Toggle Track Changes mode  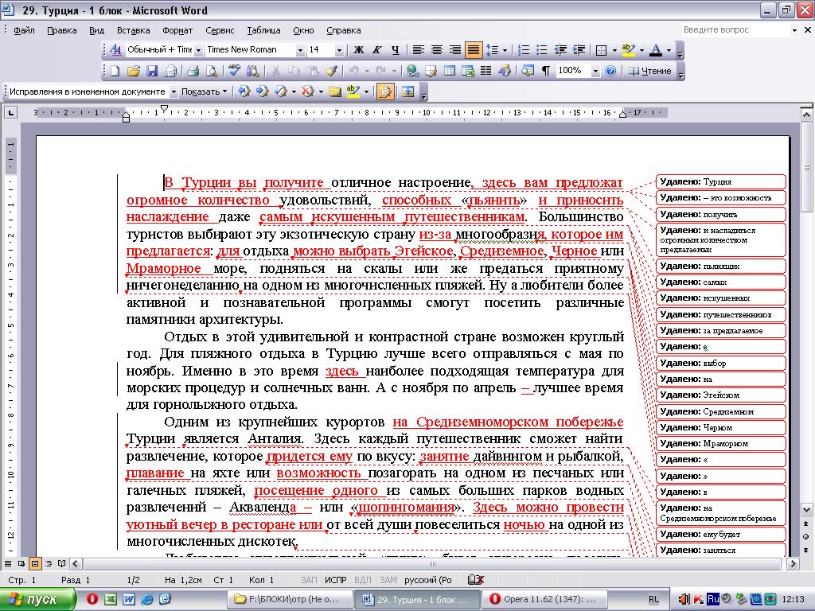click(384, 91)
